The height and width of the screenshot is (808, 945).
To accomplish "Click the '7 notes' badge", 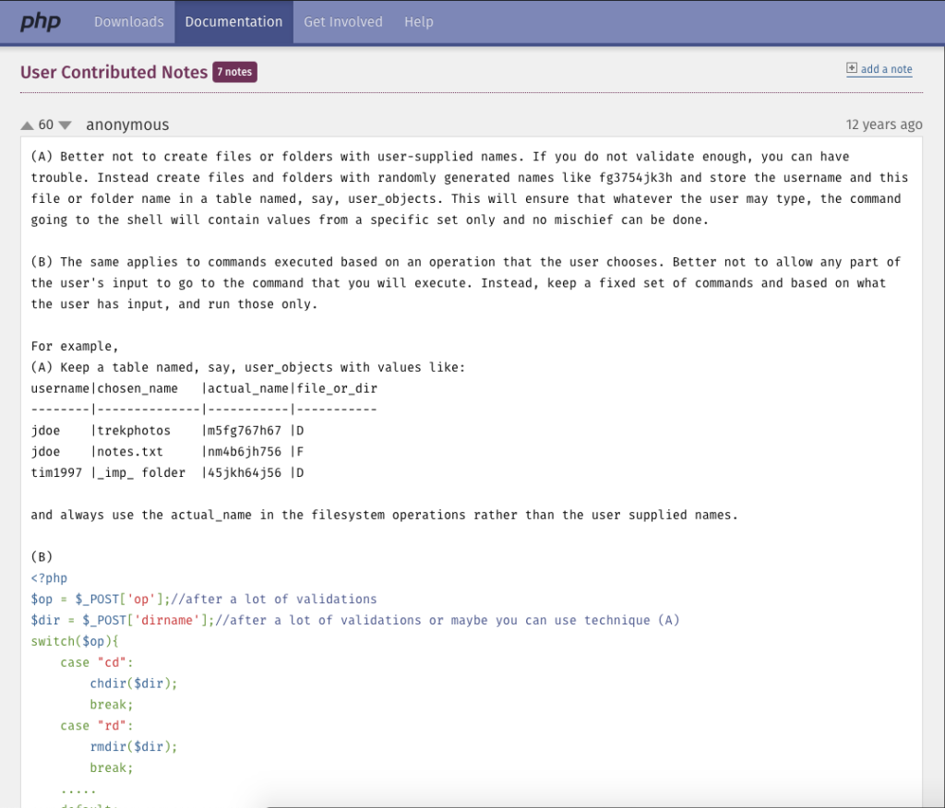I will click(x=234, y=72).
